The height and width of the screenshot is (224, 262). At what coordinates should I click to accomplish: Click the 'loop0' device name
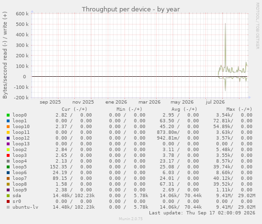pos(20,115)
